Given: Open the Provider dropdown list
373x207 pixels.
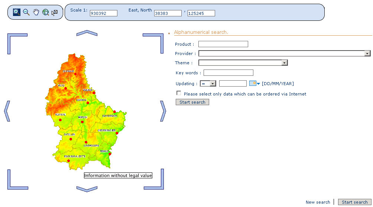Looking at the screenshot, I should 367,54.
